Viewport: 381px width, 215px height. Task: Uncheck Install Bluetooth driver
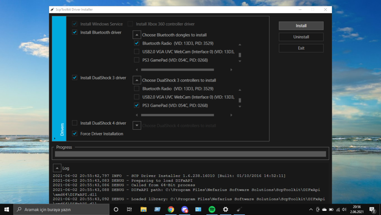(x=75, y=32)
